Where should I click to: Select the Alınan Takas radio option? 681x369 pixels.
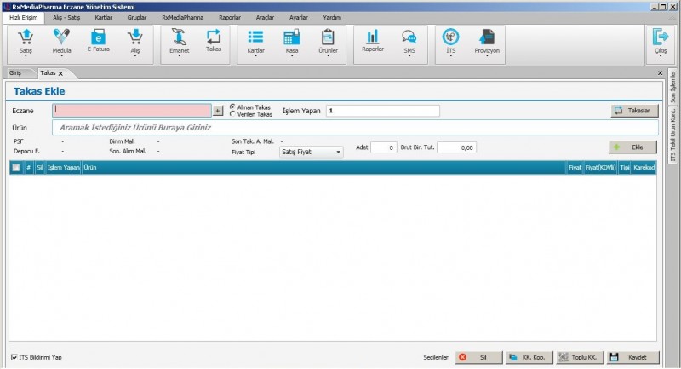[233, 107]
